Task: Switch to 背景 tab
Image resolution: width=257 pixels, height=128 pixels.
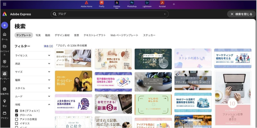Action: [76, 35]
